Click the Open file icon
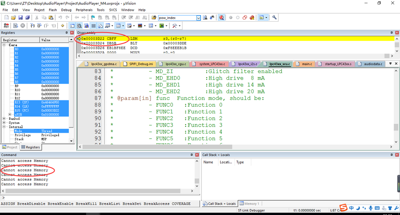The image size is (400, 215). pyautogui.click(x=13, y=18)
